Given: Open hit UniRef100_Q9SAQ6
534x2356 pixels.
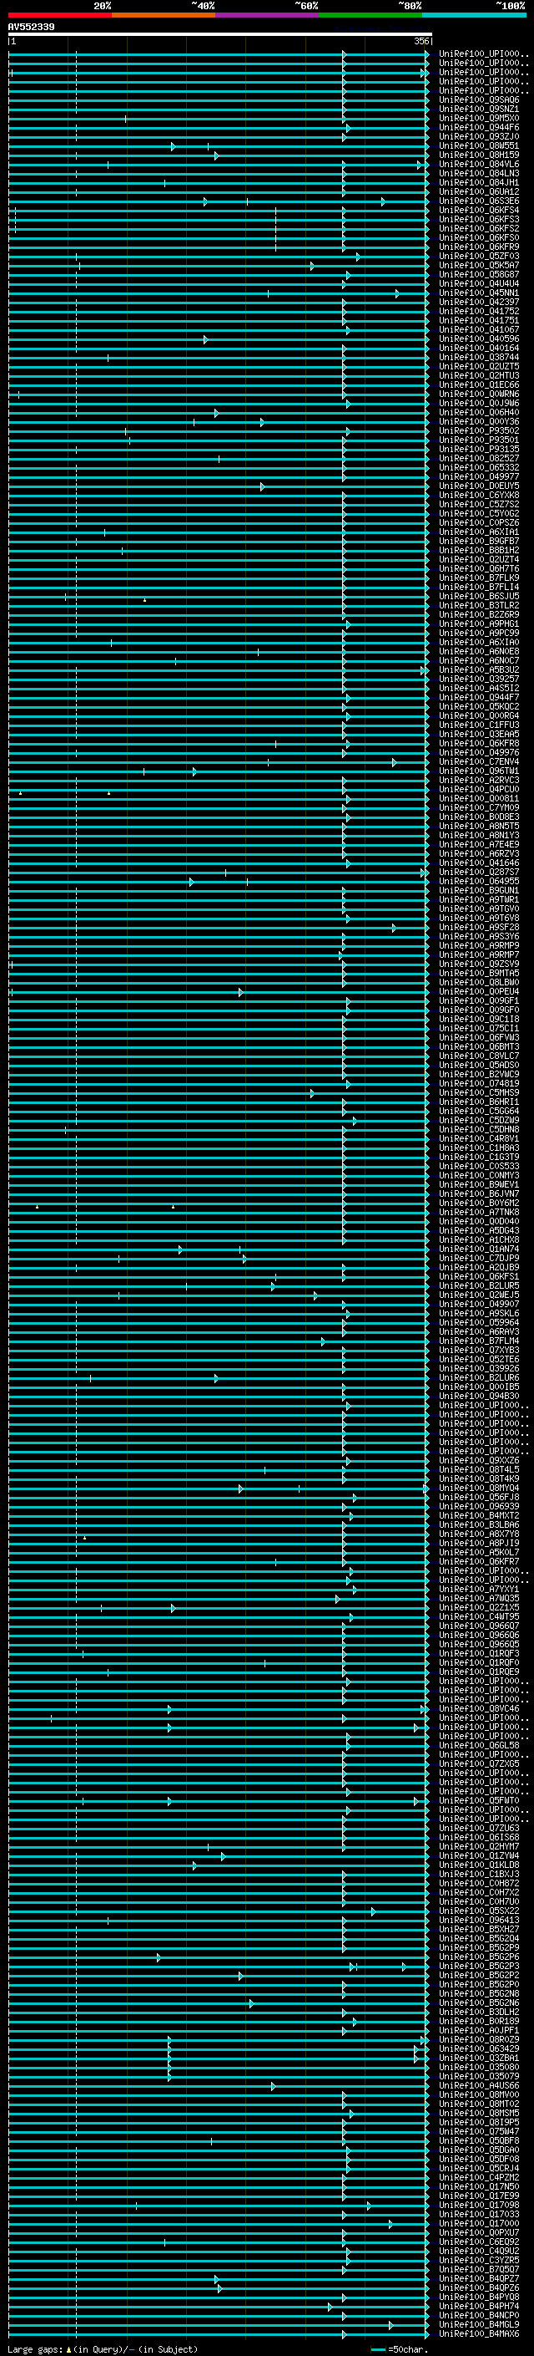Looking at the screenshot, I should click(x=479, y=99).
